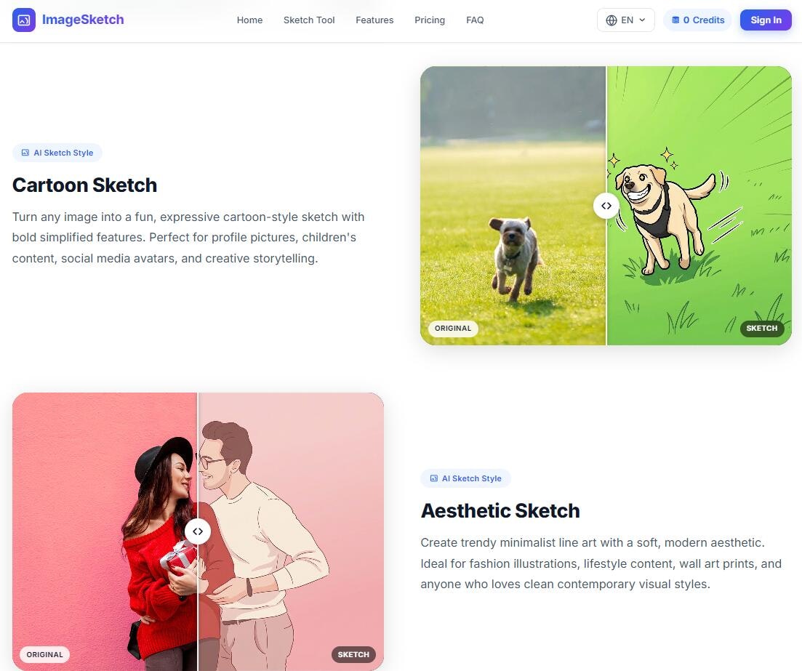Select the cartoon dog sketch image

[699, 206]
